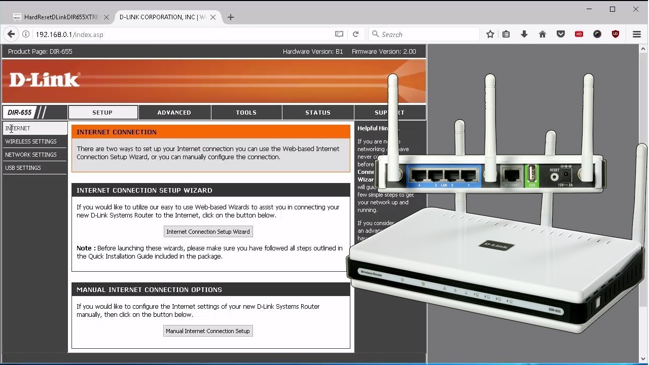
Task: Click Hardware Version: B1 text
Action: (x=313, y=52)
